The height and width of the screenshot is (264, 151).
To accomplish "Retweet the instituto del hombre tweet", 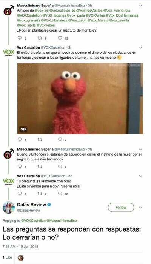I will [x=40, y=38].
